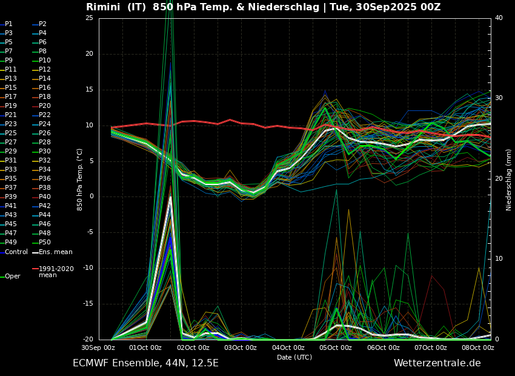This screenshot has width=515, height=376.
Task: Click the Date (UTC) axis label
Action: (x=294, y=357)
